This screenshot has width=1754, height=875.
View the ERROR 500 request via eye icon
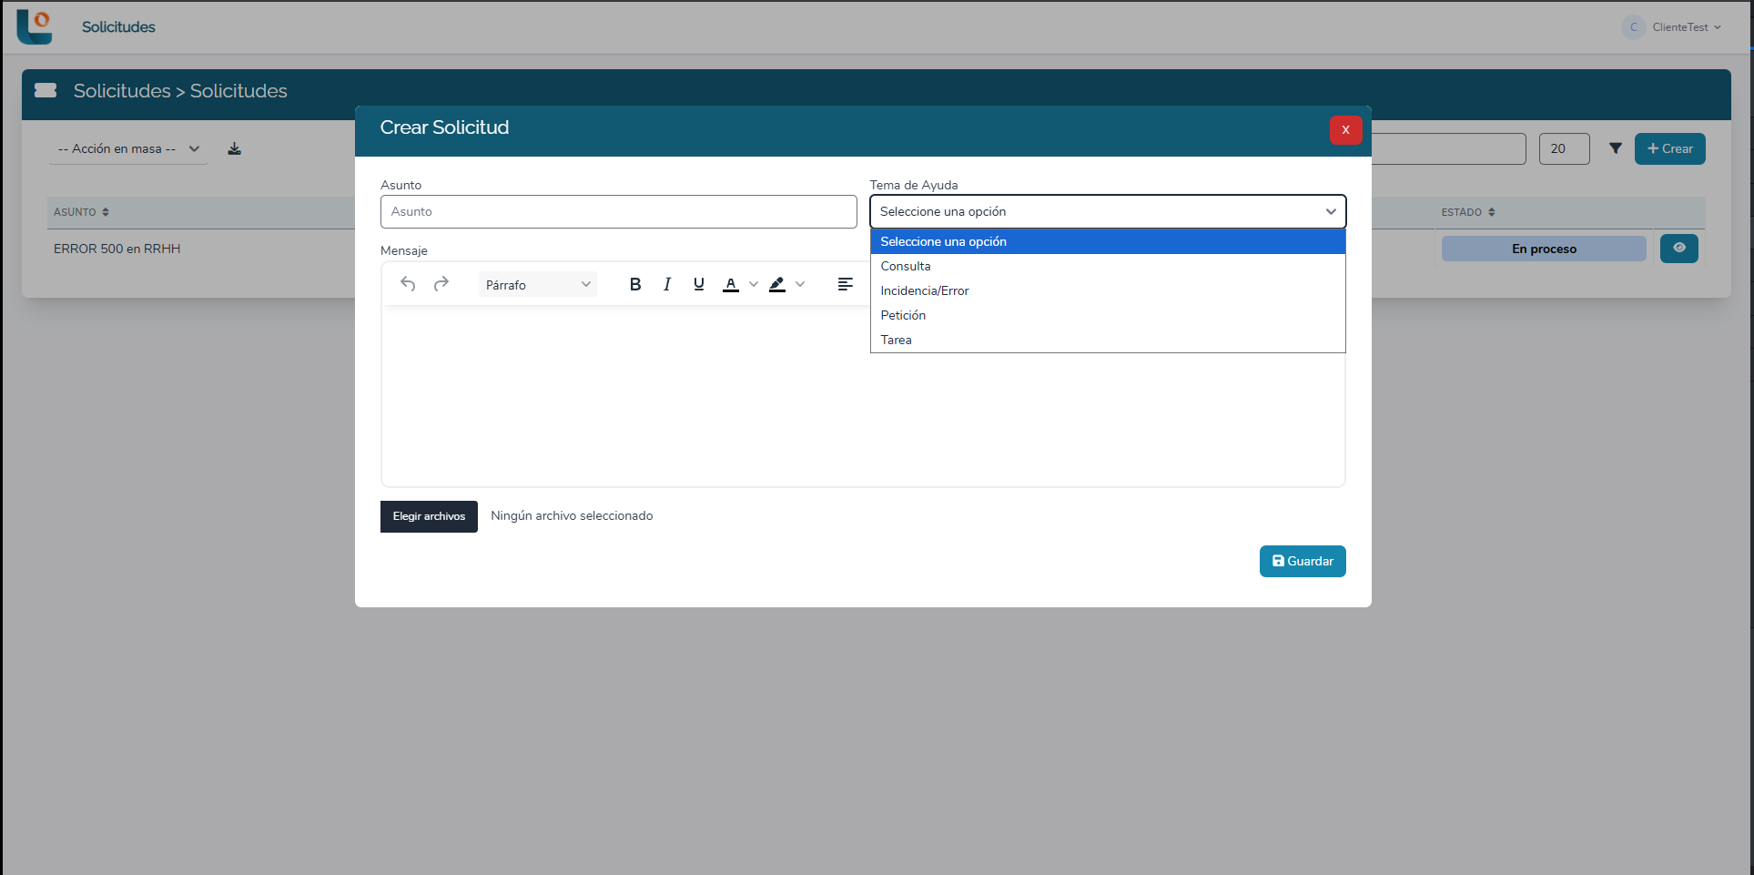(x=1678, y=249)
